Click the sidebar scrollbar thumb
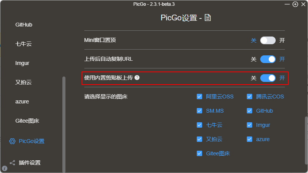Screen dimensions: 308x173 64,123
